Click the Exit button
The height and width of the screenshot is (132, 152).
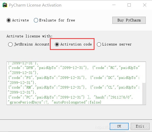point(140,126)
